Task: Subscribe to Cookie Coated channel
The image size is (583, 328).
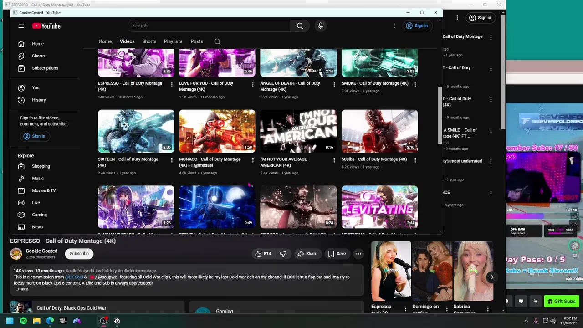Action: pos(79,254)
